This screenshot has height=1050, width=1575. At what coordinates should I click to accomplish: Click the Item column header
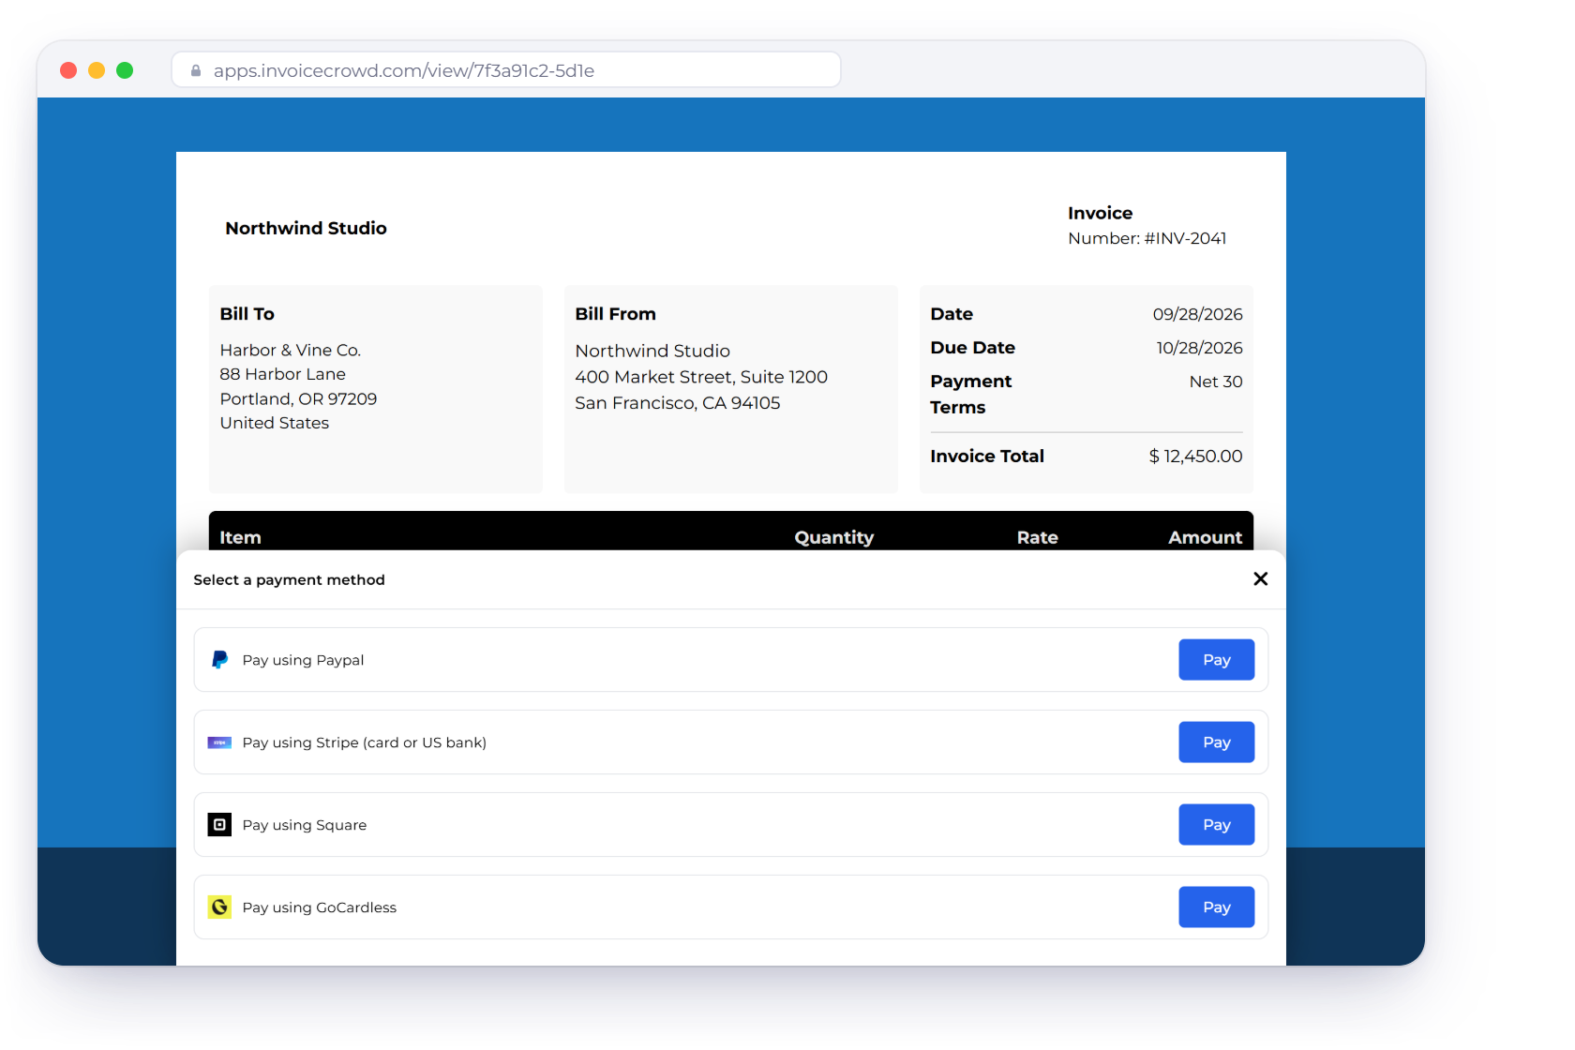click(x=240, y=537)
